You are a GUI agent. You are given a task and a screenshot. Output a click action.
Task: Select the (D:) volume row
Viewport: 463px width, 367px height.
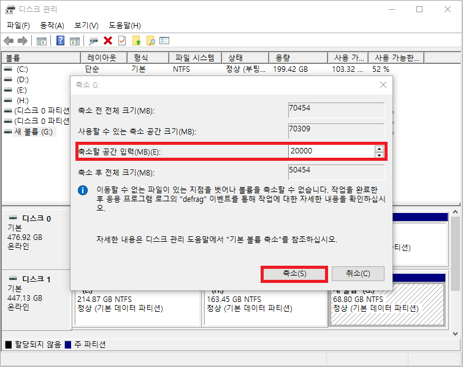pos(23,80)
